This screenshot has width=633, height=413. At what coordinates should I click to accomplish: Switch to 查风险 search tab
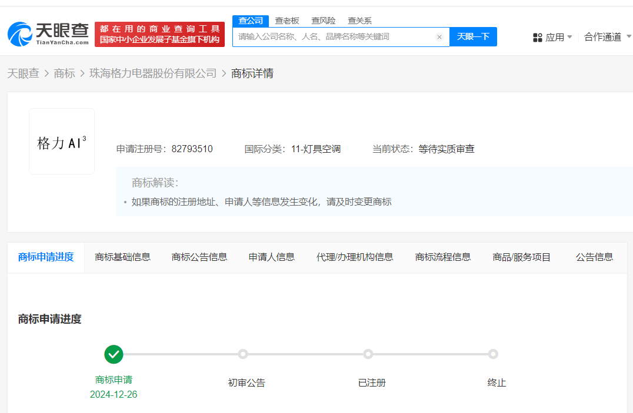[324, 21]
